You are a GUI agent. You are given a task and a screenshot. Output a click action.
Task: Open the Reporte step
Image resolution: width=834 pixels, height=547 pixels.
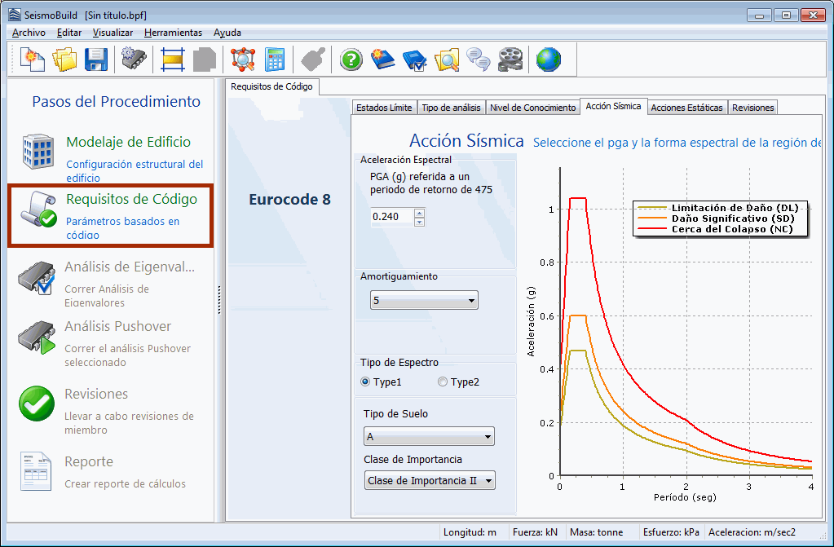pos(89,461)
